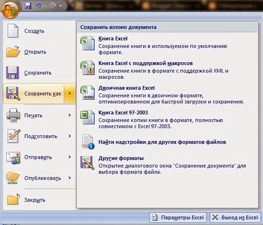Expand the Отправить submenu arrow
The image size is (263, 225).
tap(70, 157)
